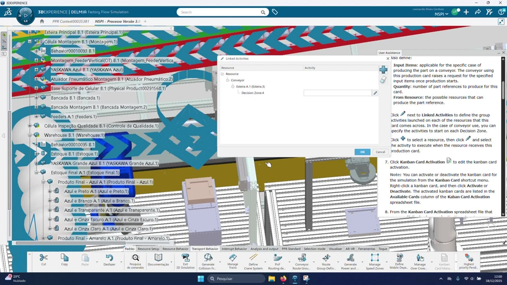Click the tag icon next to search
Screen dimensions: 507x285
(x=275, y=12)
